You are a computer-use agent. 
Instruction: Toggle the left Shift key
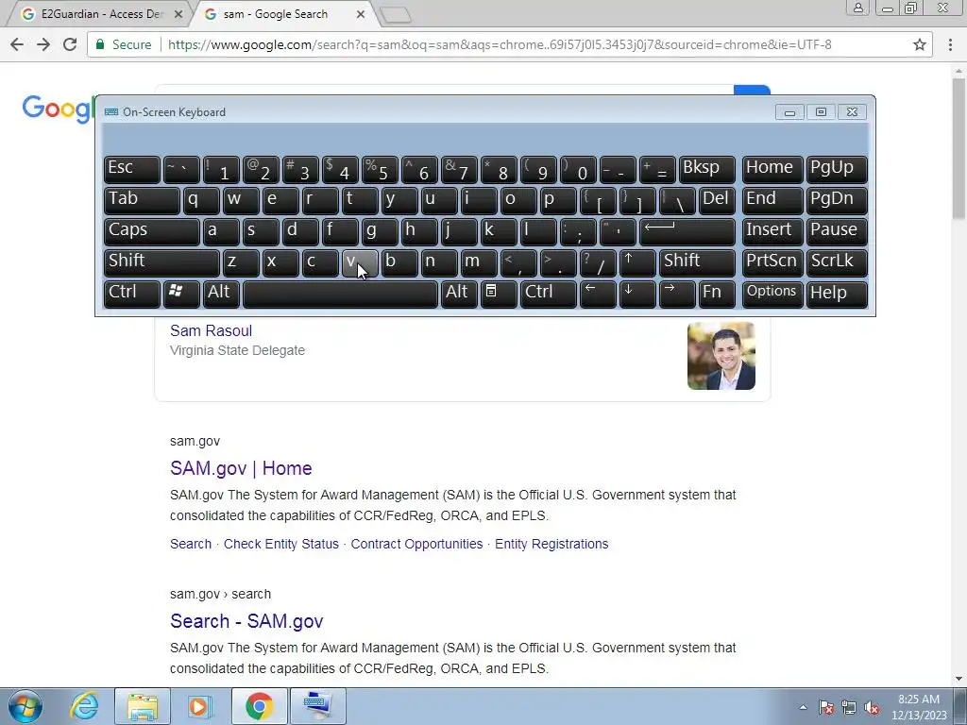161,262
